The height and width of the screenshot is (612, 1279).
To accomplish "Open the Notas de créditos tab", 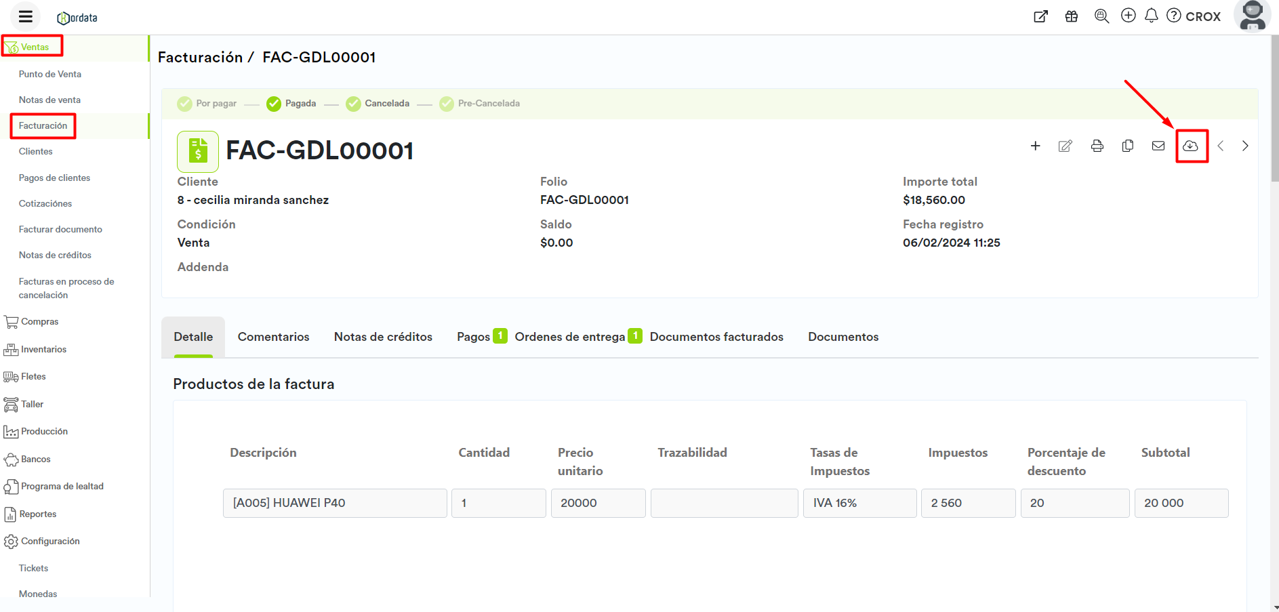I will coord(383,337).
